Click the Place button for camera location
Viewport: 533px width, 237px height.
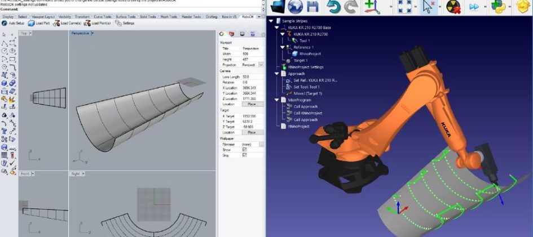point(252,104)
